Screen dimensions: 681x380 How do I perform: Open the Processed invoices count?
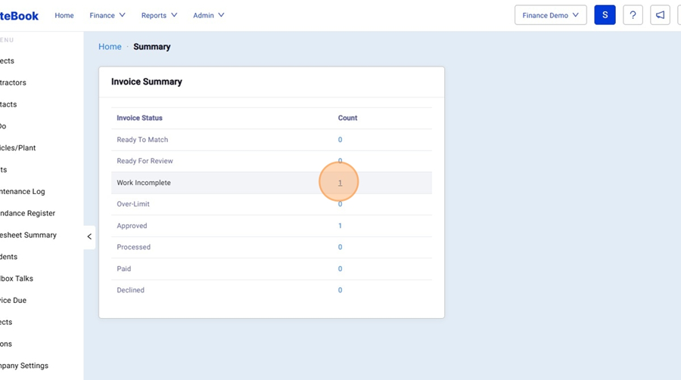point(340,247)
